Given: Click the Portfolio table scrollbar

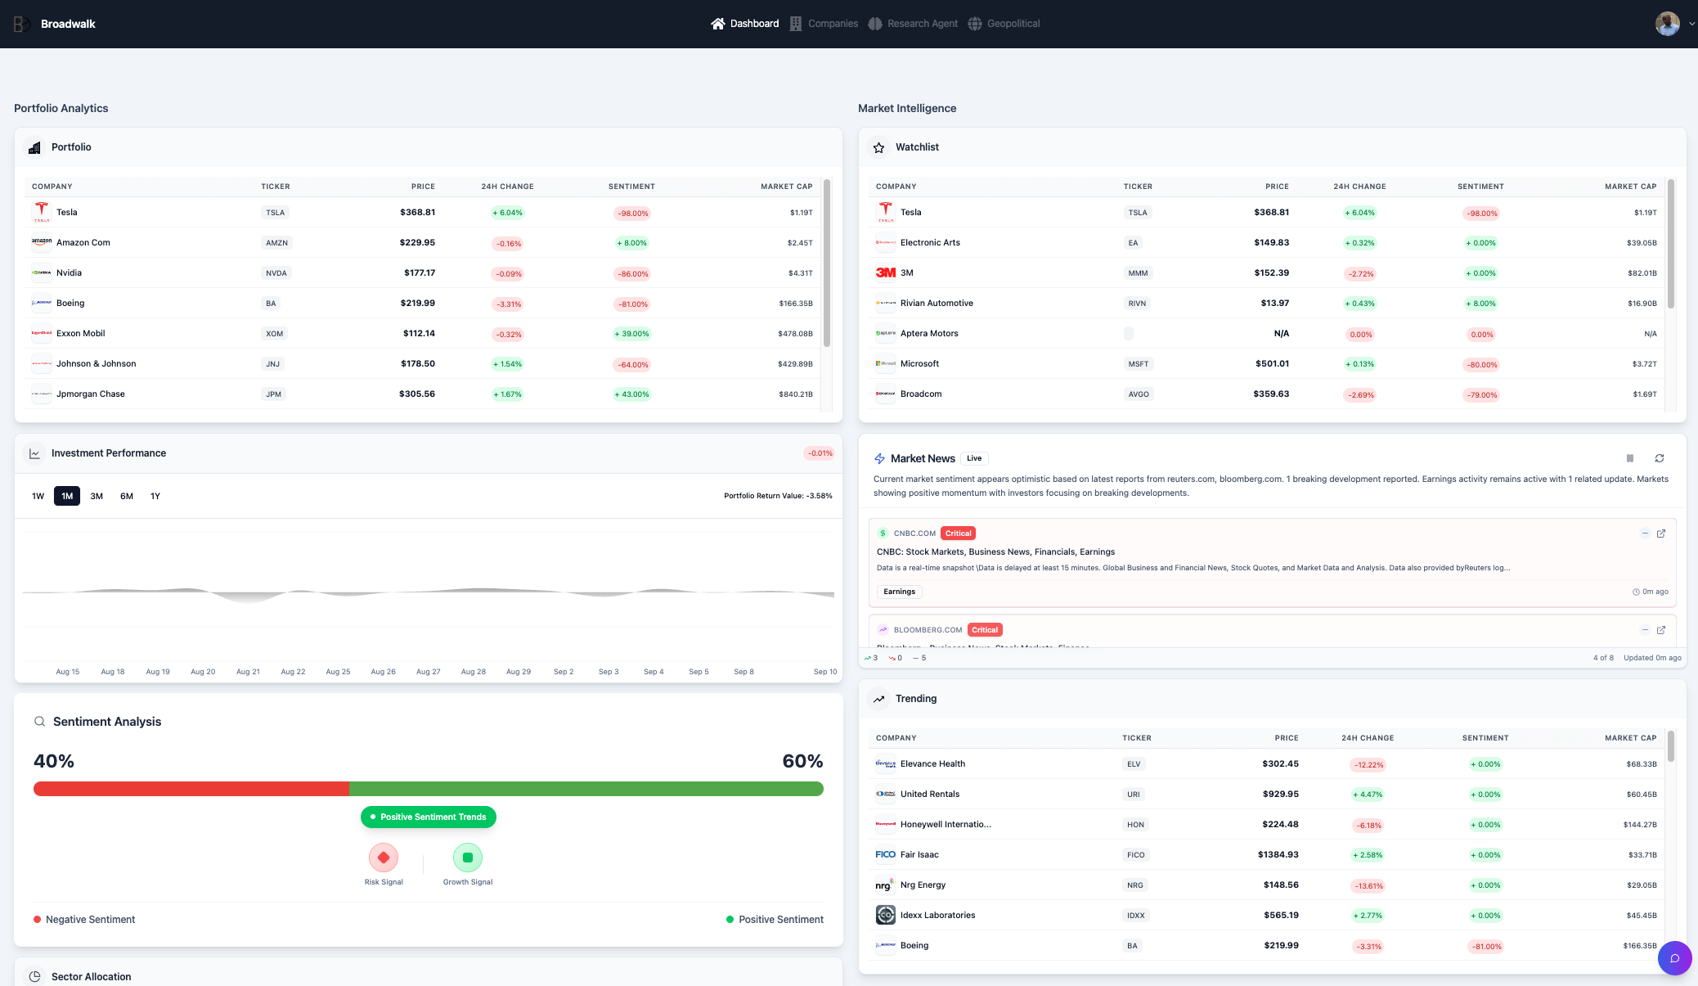Looking at the screenshot, I should 827,263.
